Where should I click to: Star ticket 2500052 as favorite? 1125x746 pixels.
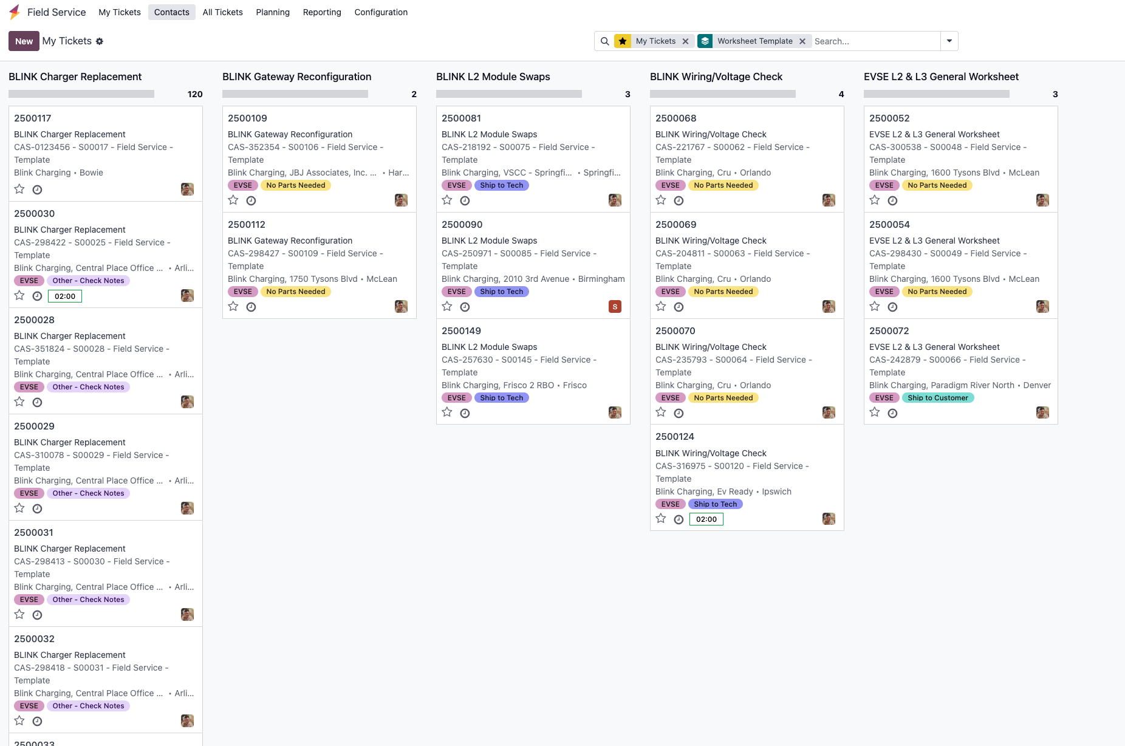point(875,200)
